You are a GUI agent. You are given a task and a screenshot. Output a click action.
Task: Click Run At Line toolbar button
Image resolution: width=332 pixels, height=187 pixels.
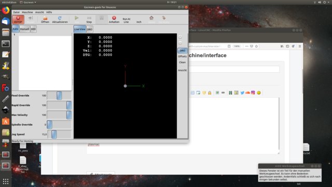127,20
